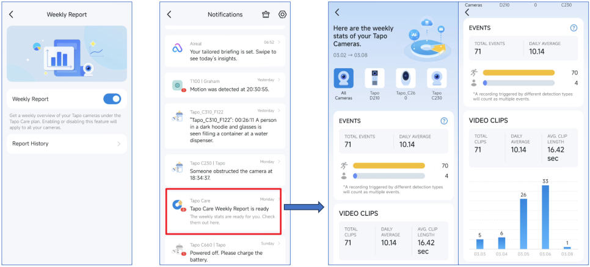Expand the Tapo C660 notification chevron

coord(279,243)
